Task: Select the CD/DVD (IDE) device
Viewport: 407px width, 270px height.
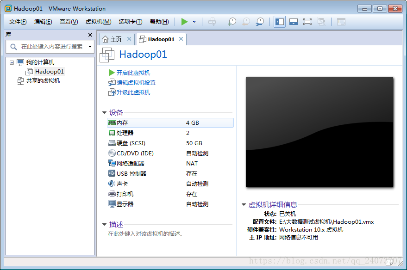Action: [x=135, y=153]
